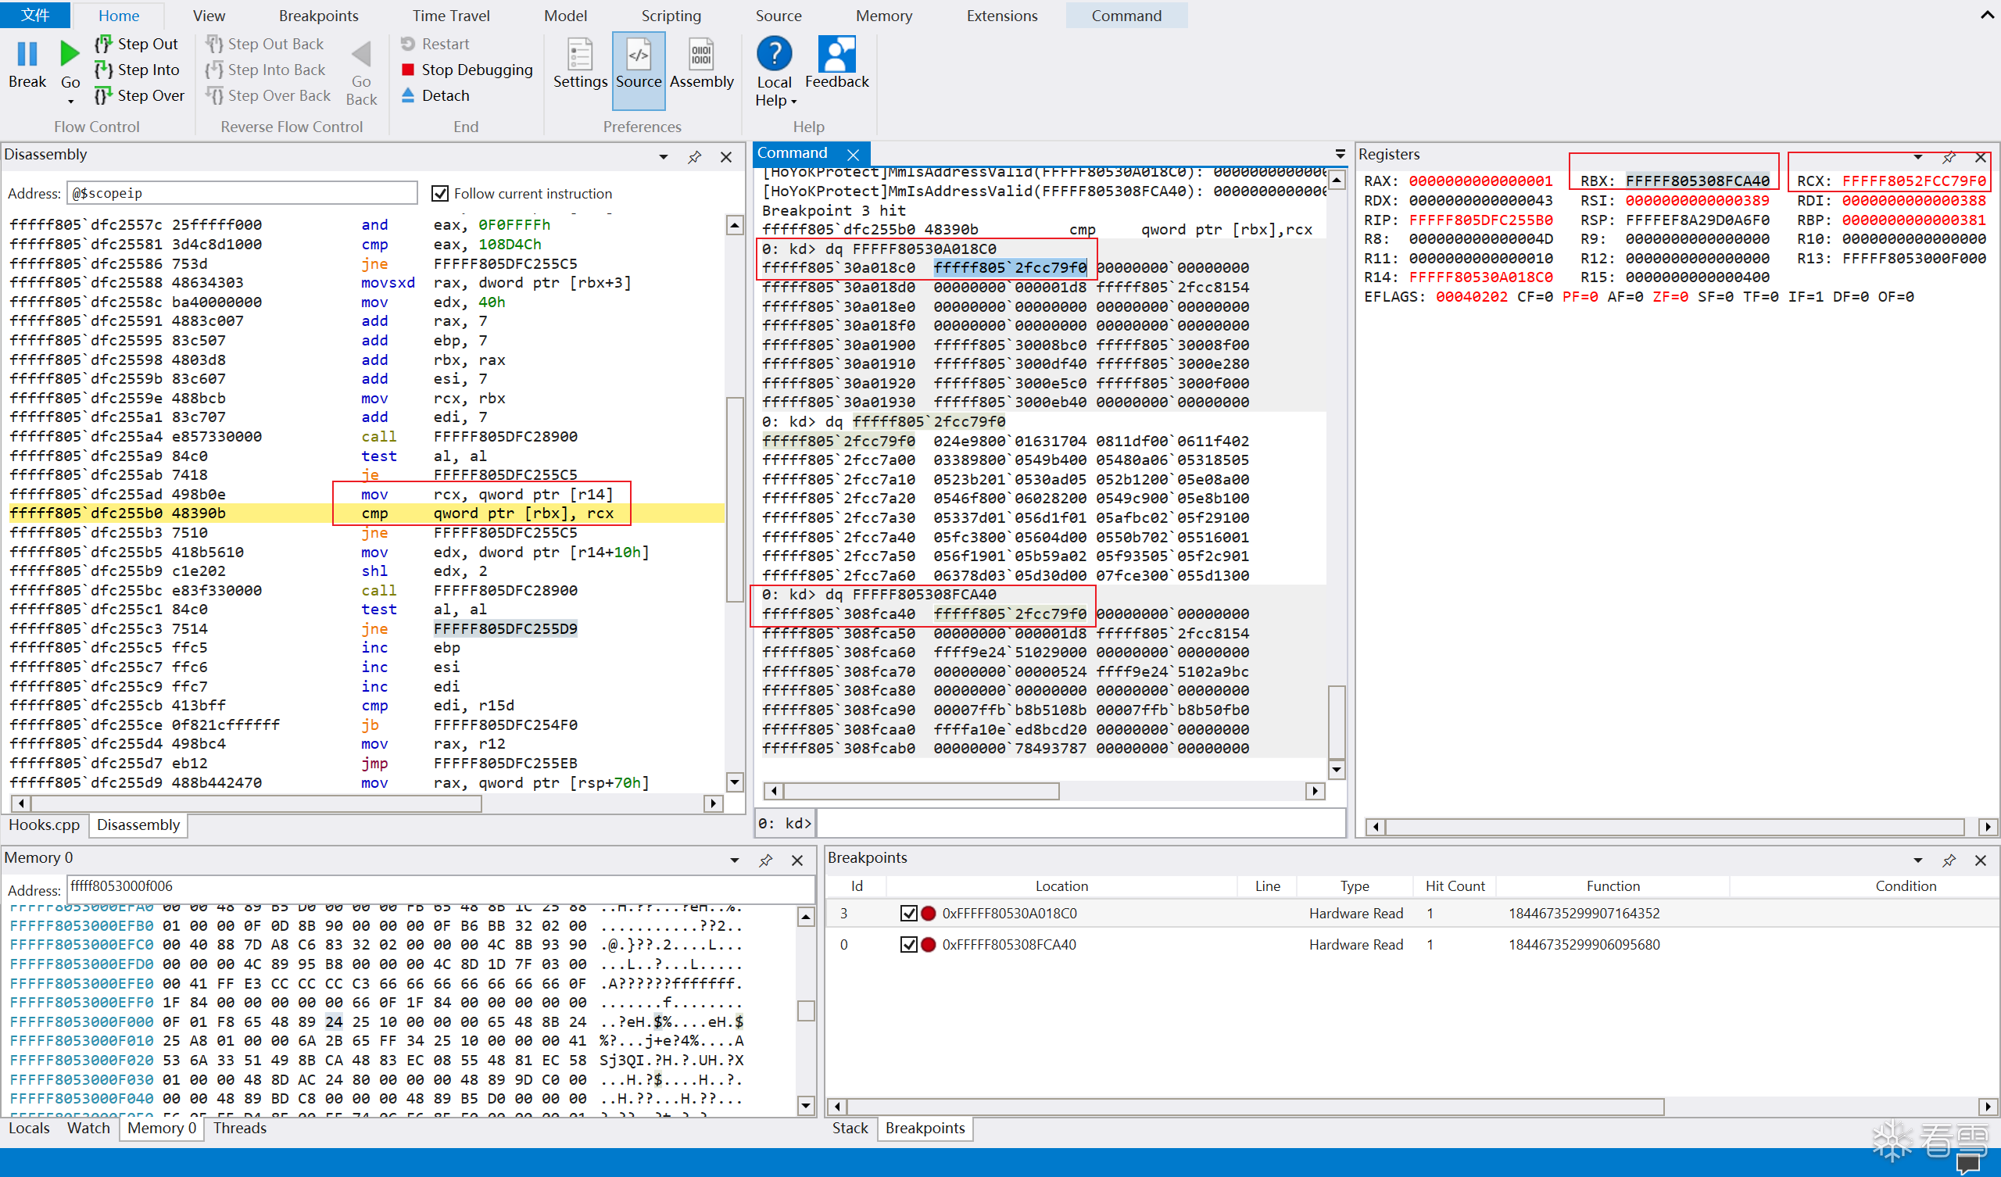
Task: Switch to Assembly mode icon
Action: click(x=701, y=55)
